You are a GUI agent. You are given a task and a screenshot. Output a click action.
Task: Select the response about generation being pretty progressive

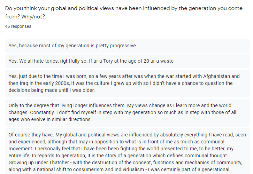(73, 46)
